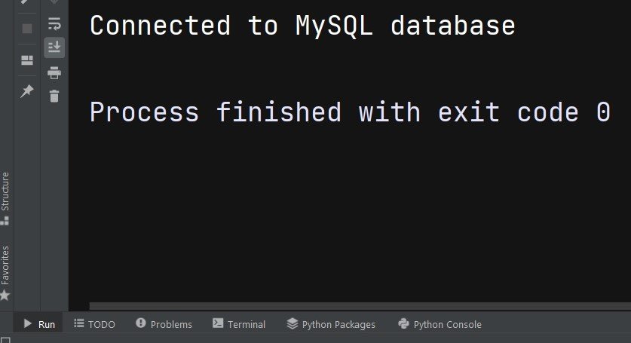Open the Restore Layout icon in run toolbar
Viewport: 631px width, 343px height.
(27, 60)
